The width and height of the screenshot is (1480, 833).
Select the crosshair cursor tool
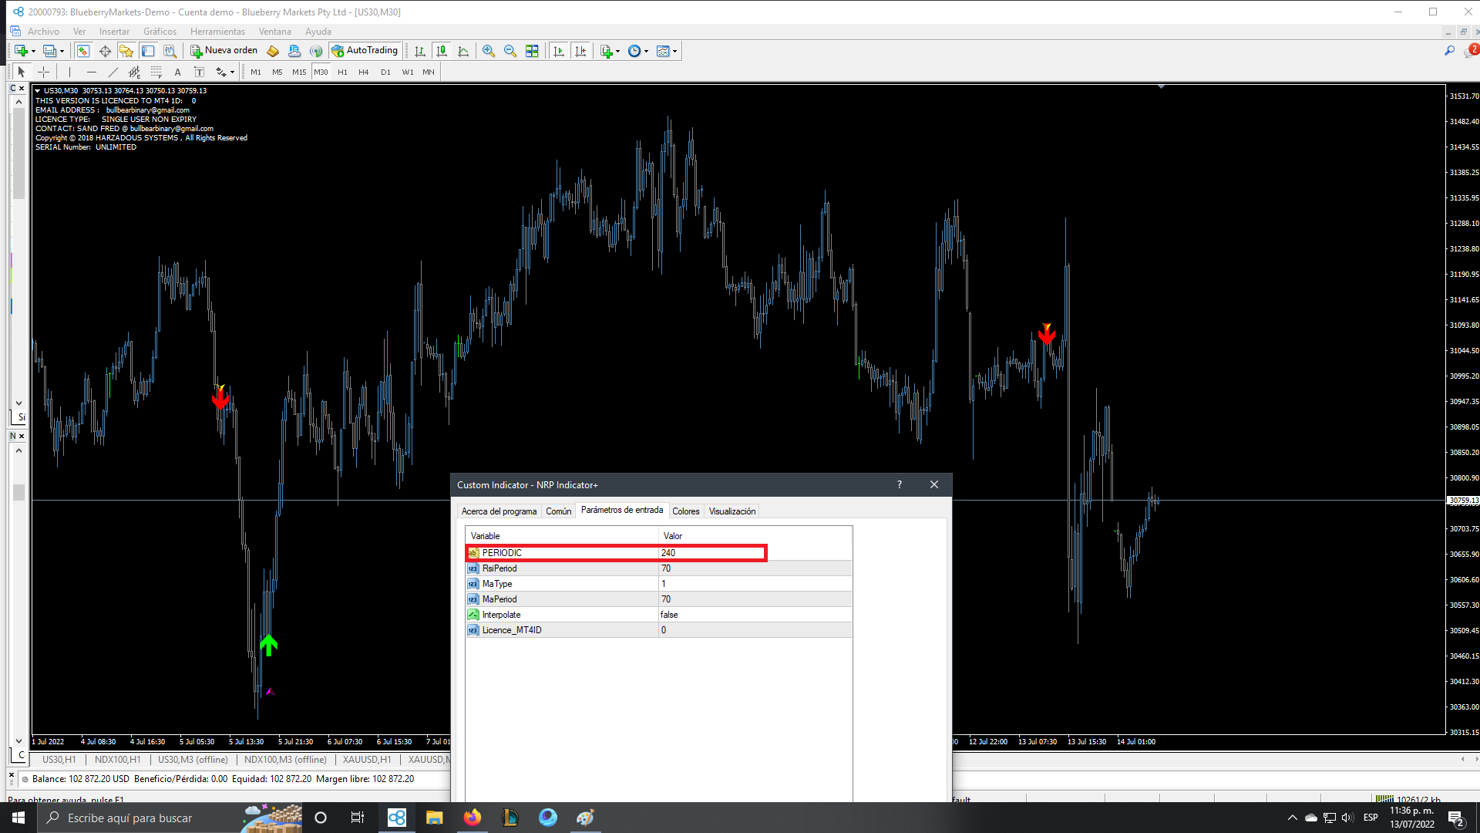44,72
